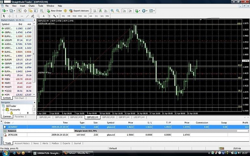250x156 pixels.
Task: Click the Zoom Out magnifier icon
Action: [x=118, y=11]
